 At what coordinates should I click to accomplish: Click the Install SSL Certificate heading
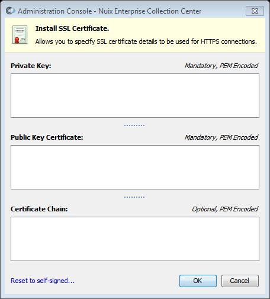72,28
